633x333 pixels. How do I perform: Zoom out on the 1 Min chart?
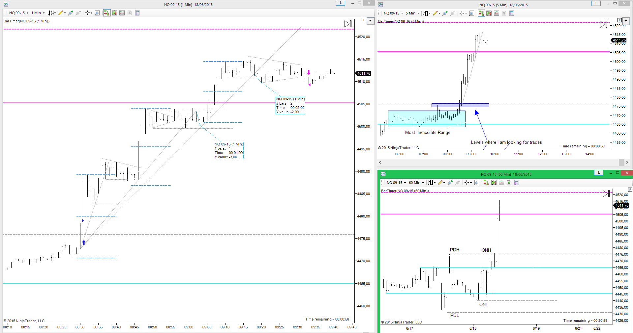tap(78, 13)
